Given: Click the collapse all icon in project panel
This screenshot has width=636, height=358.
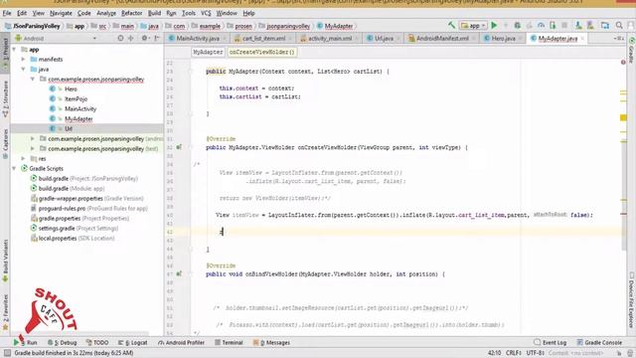Looking at the screenshot, I should (x=130, y=38).
